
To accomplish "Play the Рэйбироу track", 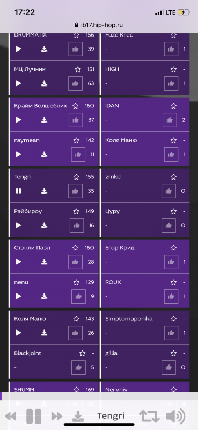I will pyautogui.click(x=18, y=225).
